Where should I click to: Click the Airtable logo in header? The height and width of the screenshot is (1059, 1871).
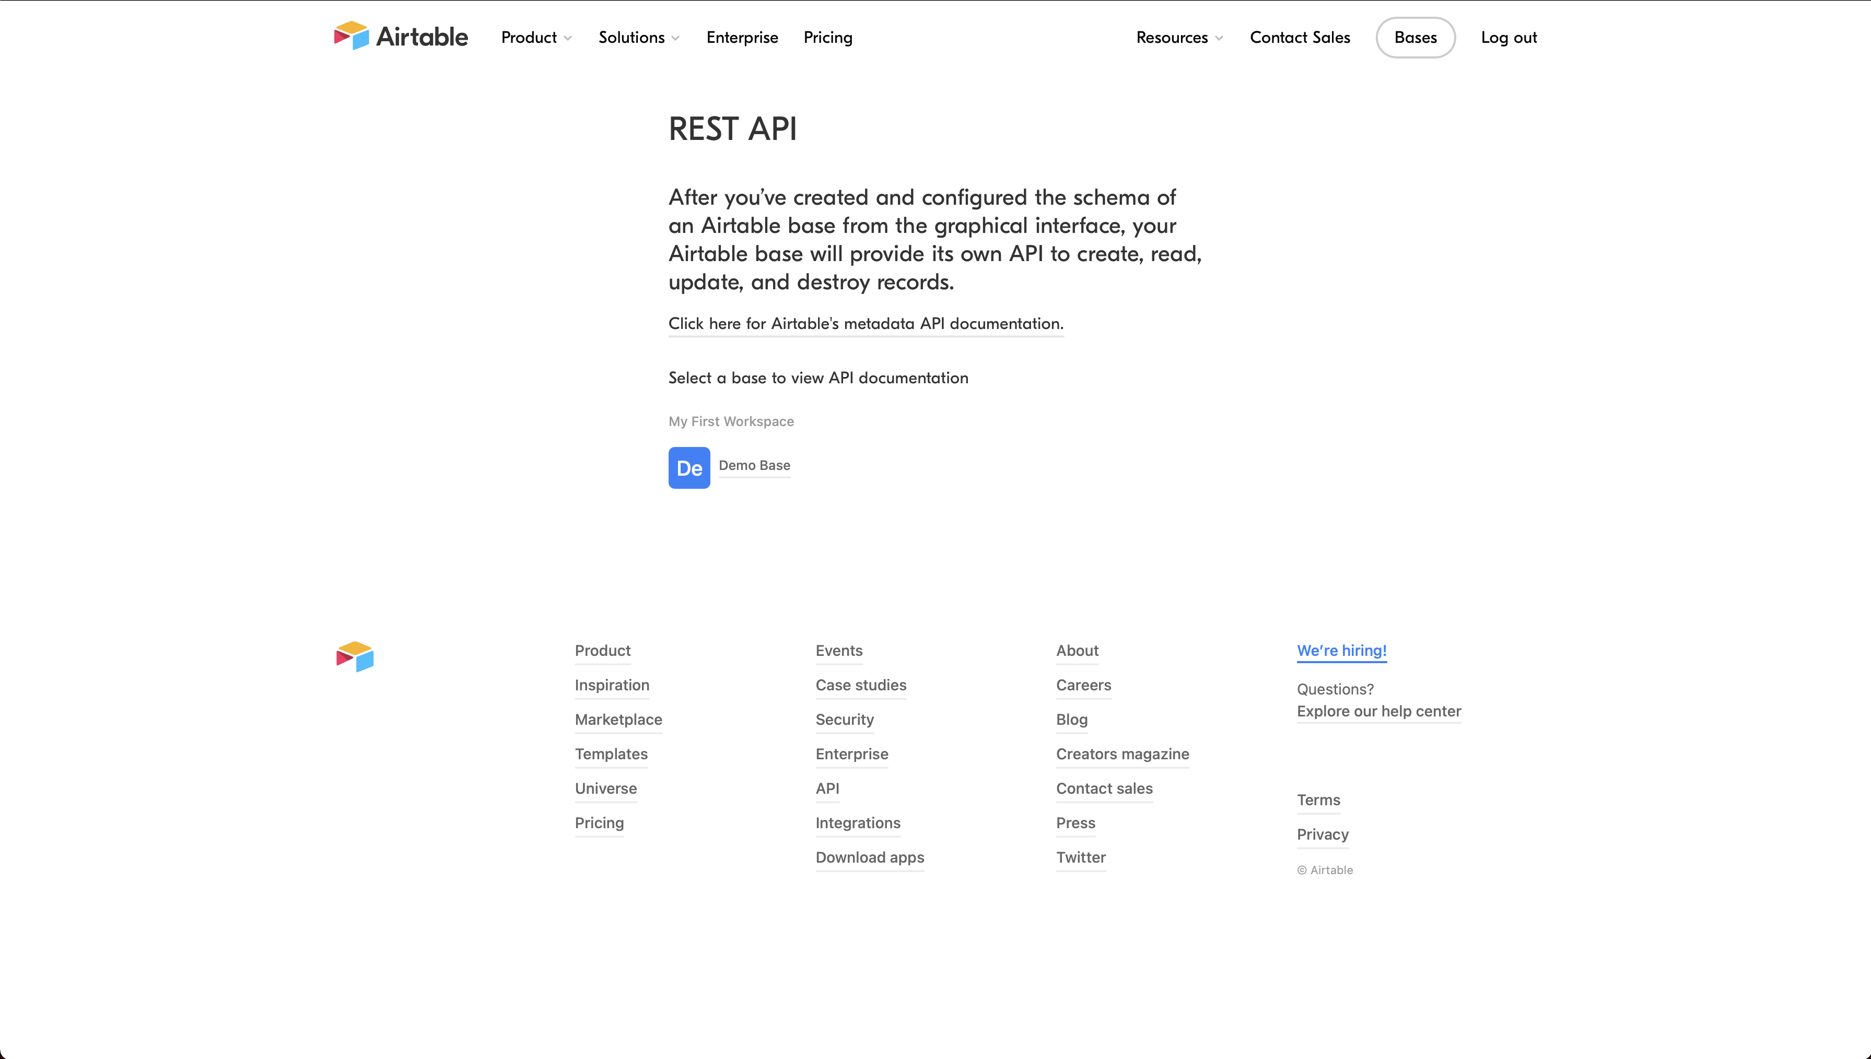tap(401, 37)
